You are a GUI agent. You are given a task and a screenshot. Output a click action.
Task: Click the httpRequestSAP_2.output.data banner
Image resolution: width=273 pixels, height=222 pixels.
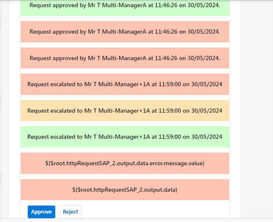coord(125,190)
